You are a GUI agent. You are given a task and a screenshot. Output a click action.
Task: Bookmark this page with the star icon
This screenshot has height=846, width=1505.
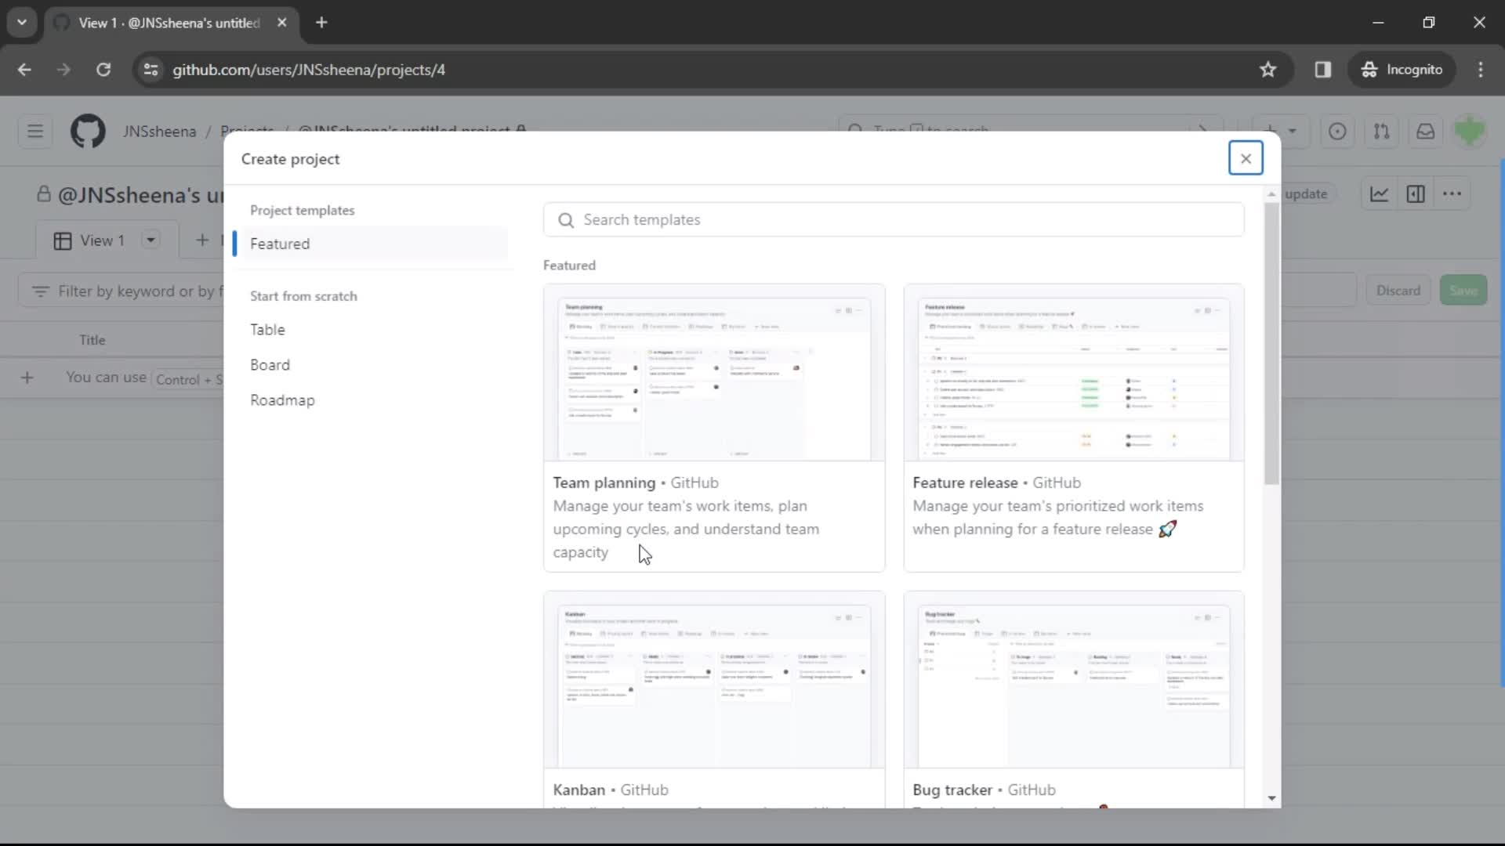[x=1267, y=70]
